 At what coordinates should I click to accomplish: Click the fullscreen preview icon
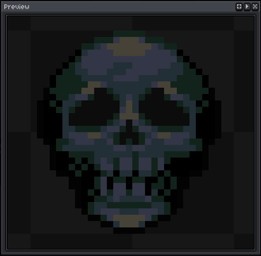click(x=239, y=7)
